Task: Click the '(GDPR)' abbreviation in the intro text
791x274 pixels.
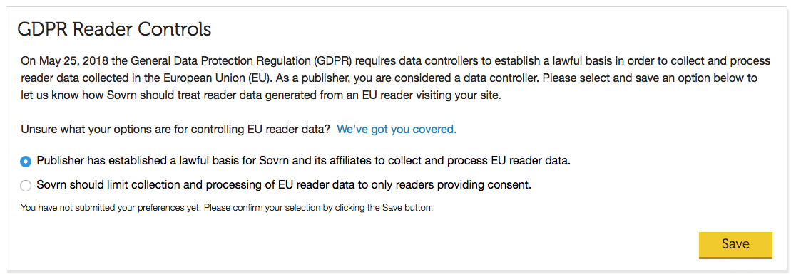Action: click(x=331, y=61)
